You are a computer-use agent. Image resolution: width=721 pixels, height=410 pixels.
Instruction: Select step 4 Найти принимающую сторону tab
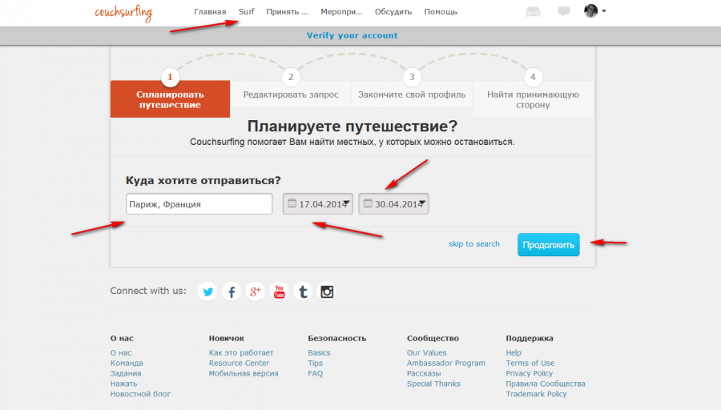[x=533, y=98]
